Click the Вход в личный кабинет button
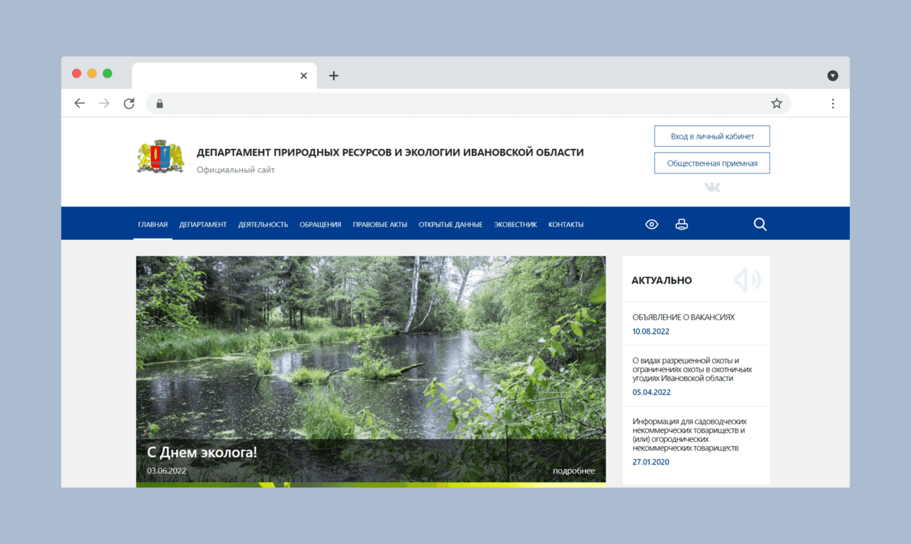 (712, 136)
